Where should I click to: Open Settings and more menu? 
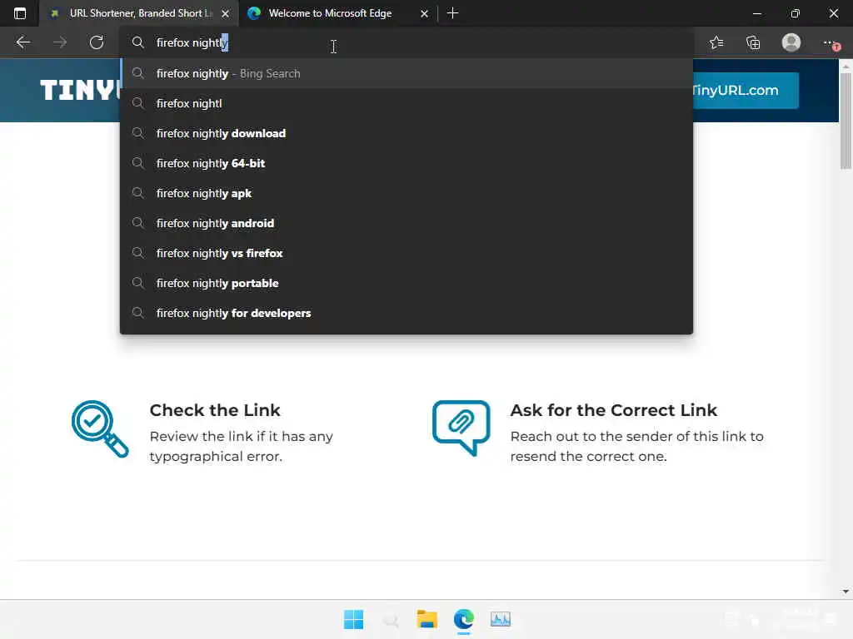coord(831,42)
